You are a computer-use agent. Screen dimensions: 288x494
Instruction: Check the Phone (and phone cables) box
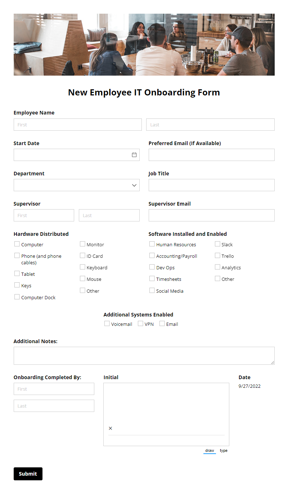pyautogui.click(x=17, y=255)
